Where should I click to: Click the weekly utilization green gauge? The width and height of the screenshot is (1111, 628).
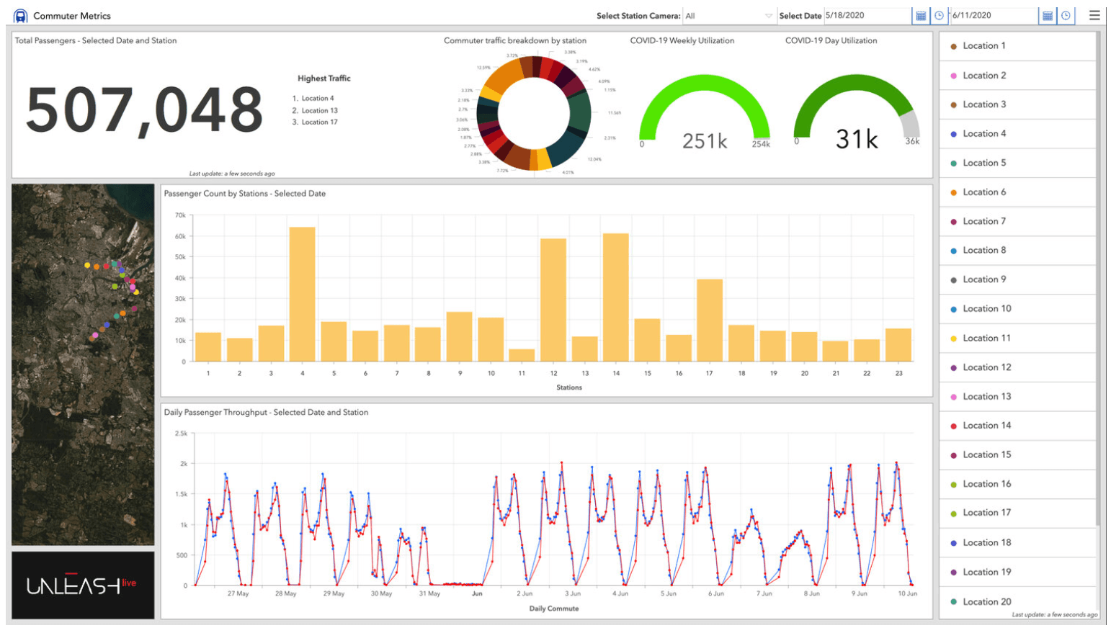pyautogui.click(x=705, y=108)
